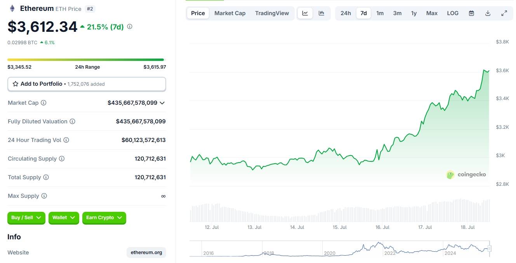The image size is (516, 263).
Task: Click the 24h Range progress bar
Action: tap(86, 60)
